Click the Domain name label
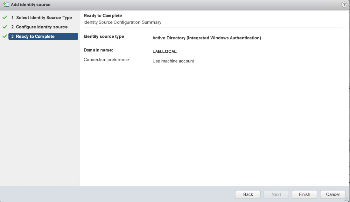The image size is (350, 202). pos(98,50)
